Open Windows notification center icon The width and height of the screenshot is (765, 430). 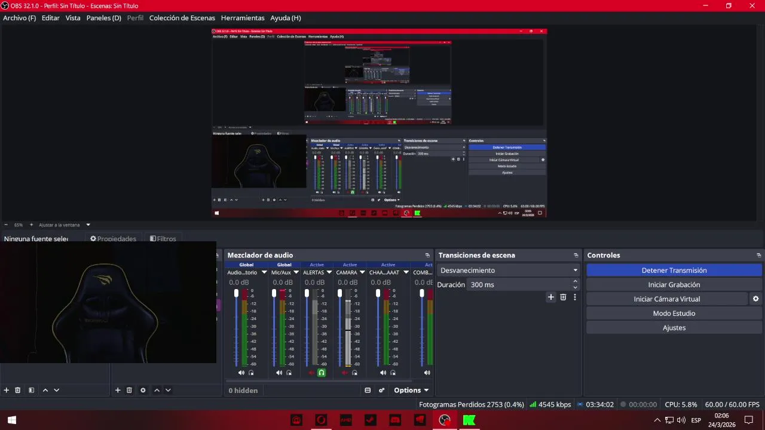click(748, 420)
